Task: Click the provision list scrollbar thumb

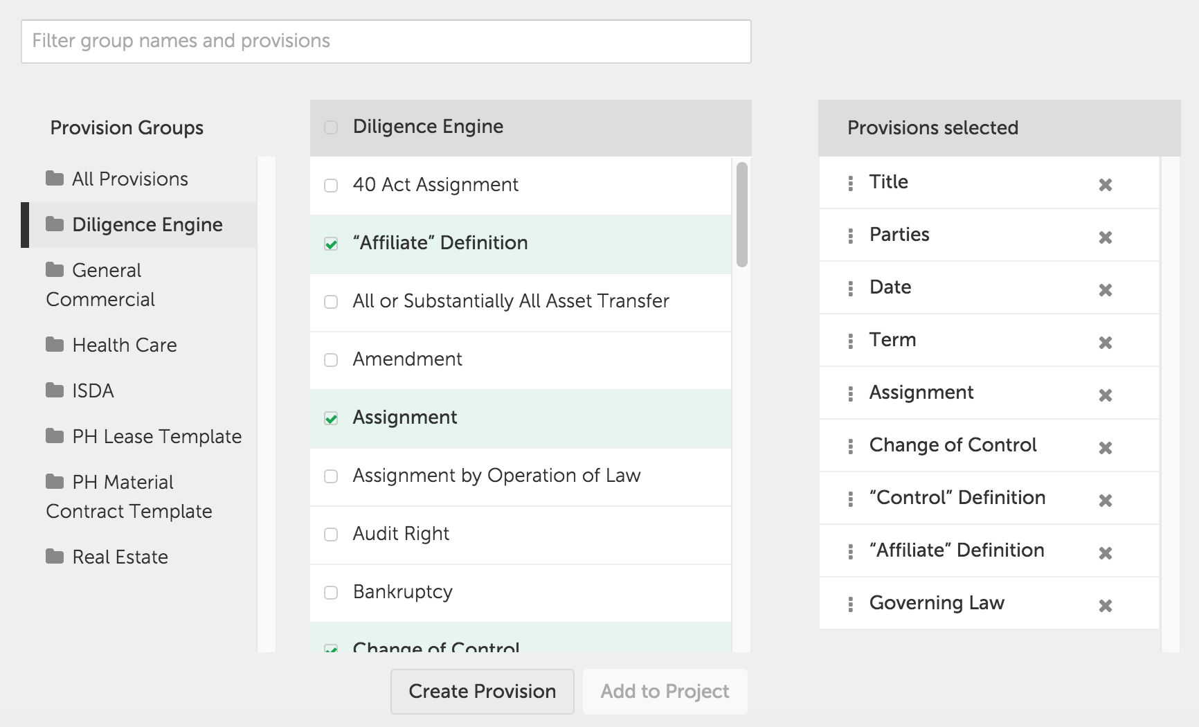Action: coord(742,215)
